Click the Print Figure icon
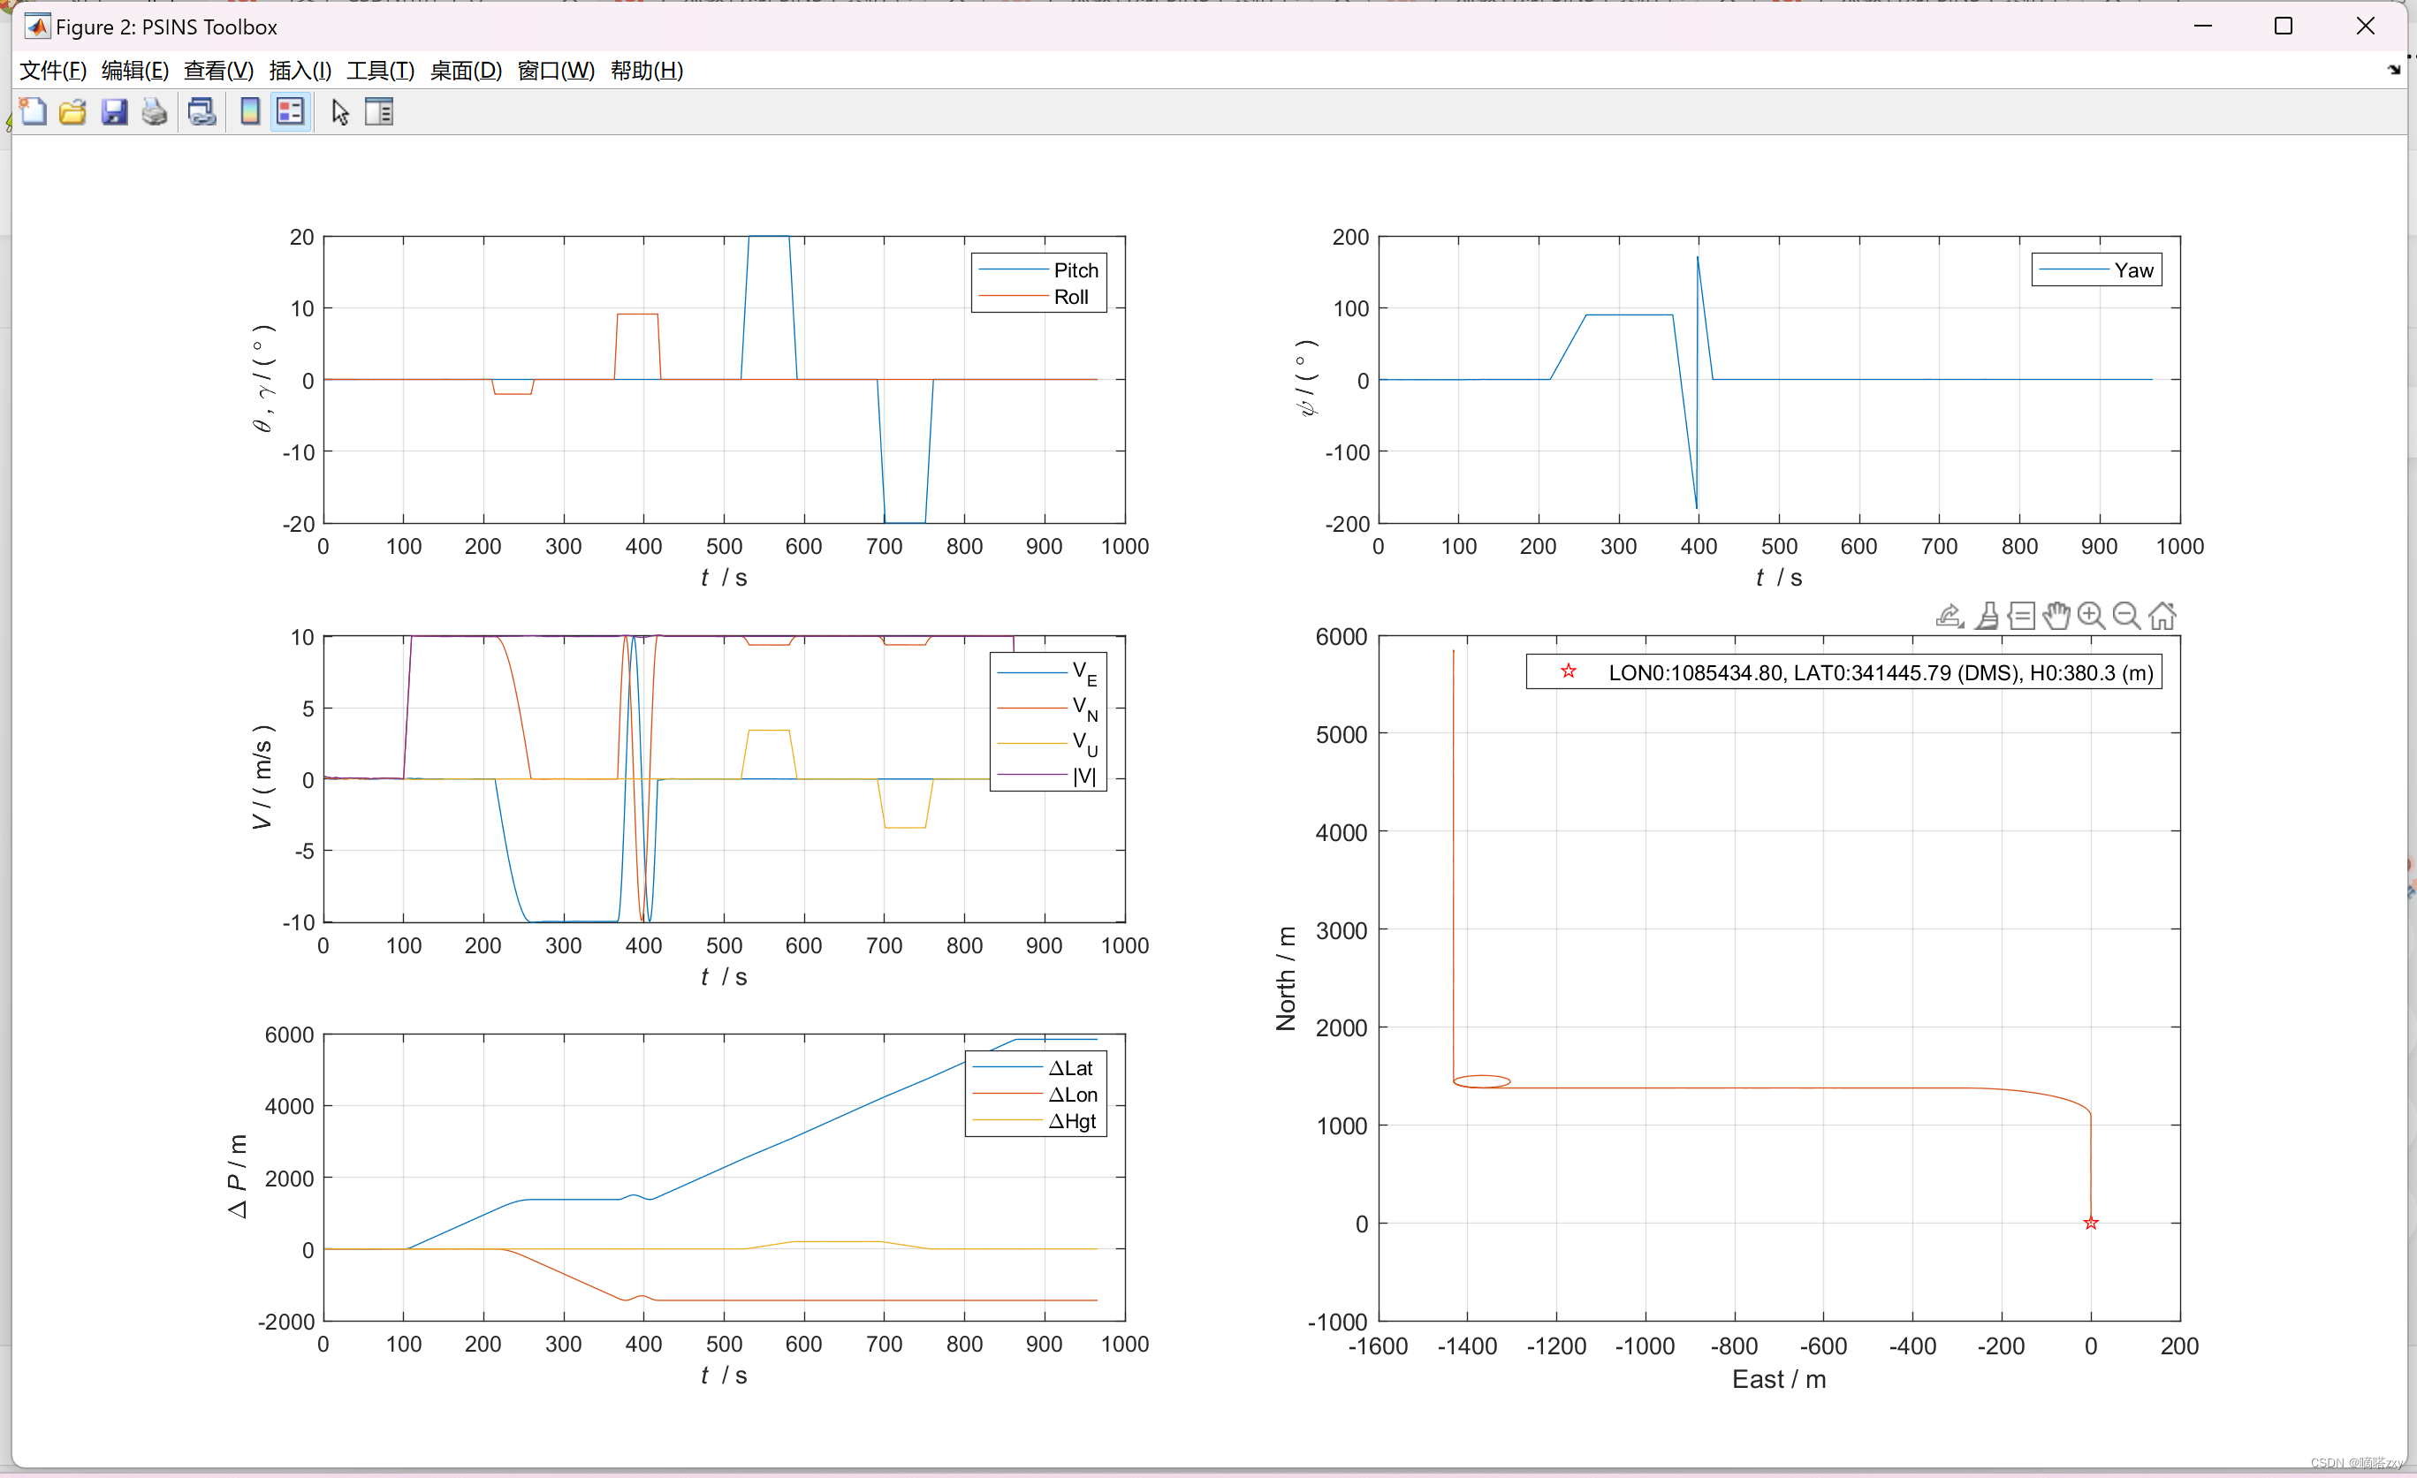The image size is (2417, 1478). pyautogui.click(x=154, y=112)
